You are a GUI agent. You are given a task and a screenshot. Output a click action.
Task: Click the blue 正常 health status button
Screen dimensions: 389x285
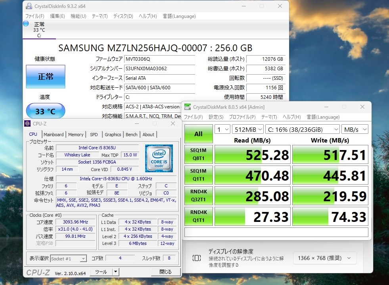[46, 77]
